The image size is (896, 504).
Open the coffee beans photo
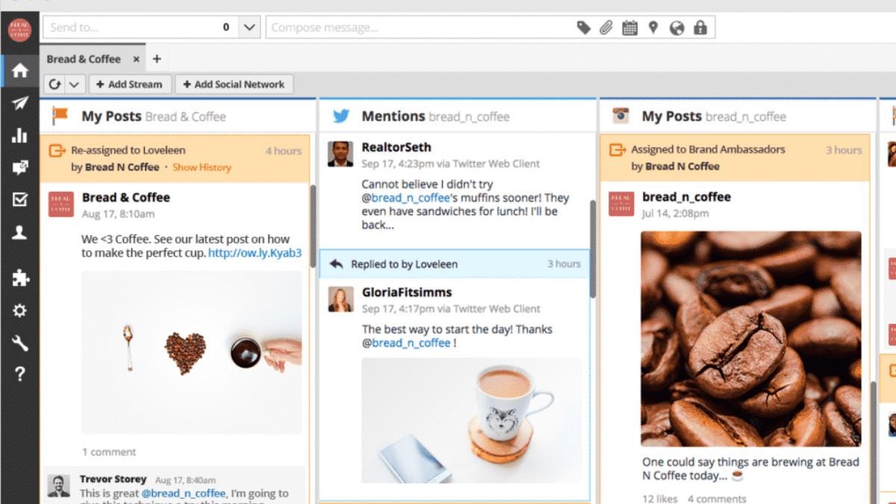click(750, 338)
